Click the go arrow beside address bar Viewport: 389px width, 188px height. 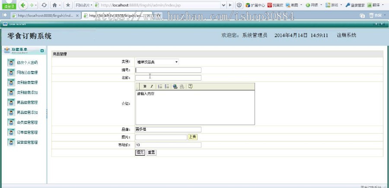(230, 5)
